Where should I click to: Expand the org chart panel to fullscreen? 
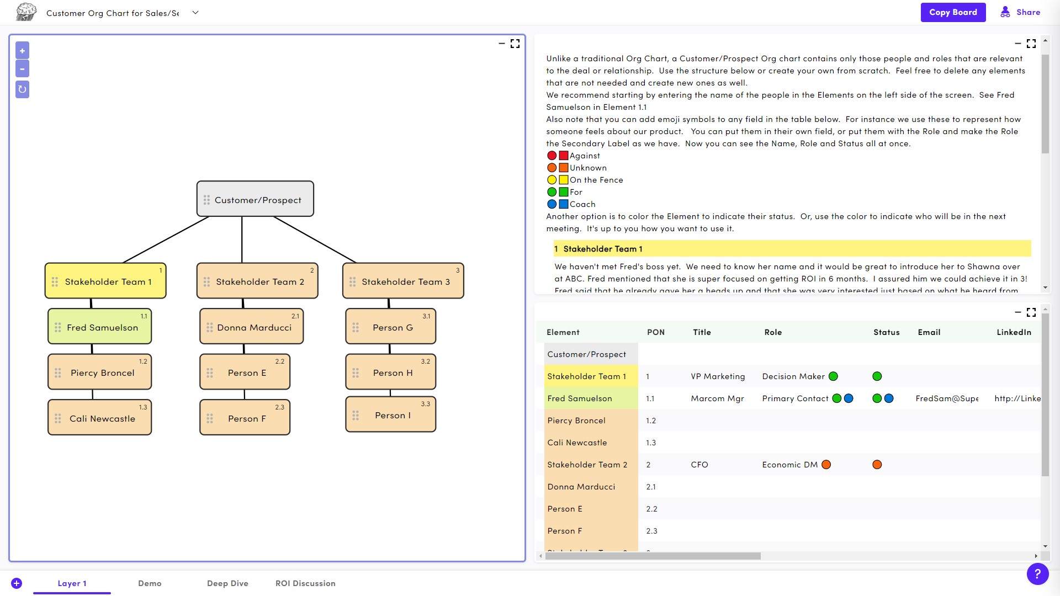(515, 44)
